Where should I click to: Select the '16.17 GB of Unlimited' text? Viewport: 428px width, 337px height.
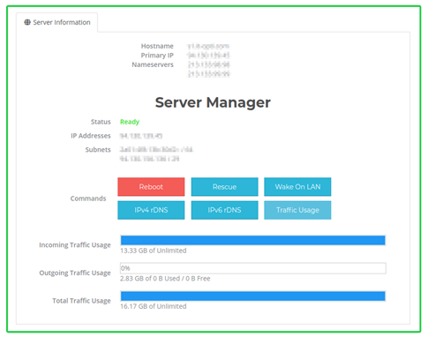tap(154, 306)
